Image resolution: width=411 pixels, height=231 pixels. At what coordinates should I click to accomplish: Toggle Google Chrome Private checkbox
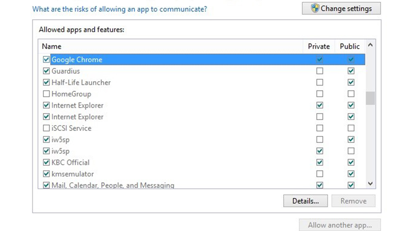pyautogui.click(x=320, y=60)
